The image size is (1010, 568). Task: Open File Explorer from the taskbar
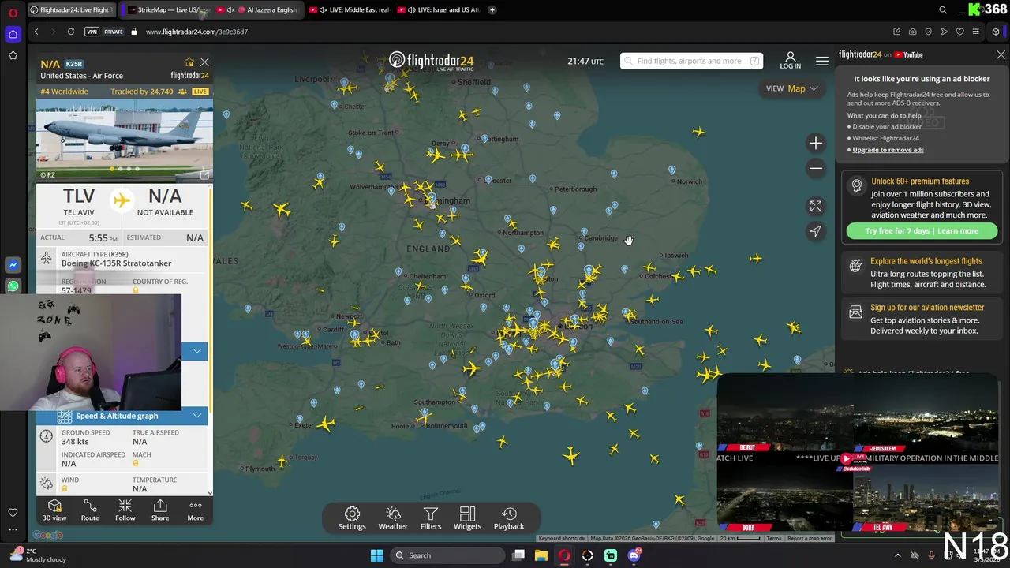(x=541, y=555)
